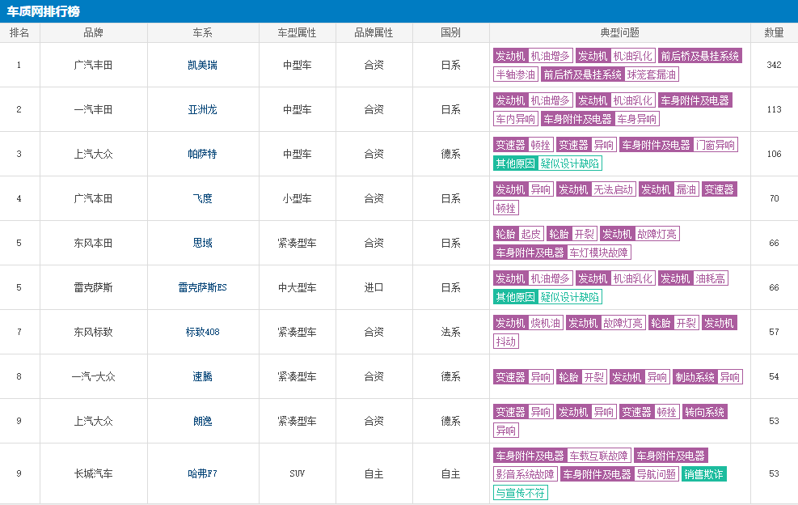Click the SUV vehicle type cell

tap(297, 473)
